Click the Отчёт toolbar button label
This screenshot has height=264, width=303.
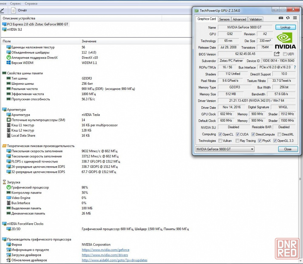click(22, 10)
